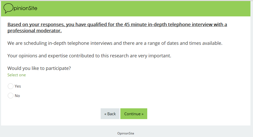The image size is (253, 137).
Task: Select the No radio button
Action: point(10,96)
